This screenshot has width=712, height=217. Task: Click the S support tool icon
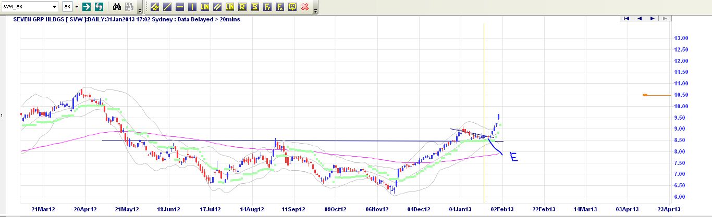coord(255,7)
